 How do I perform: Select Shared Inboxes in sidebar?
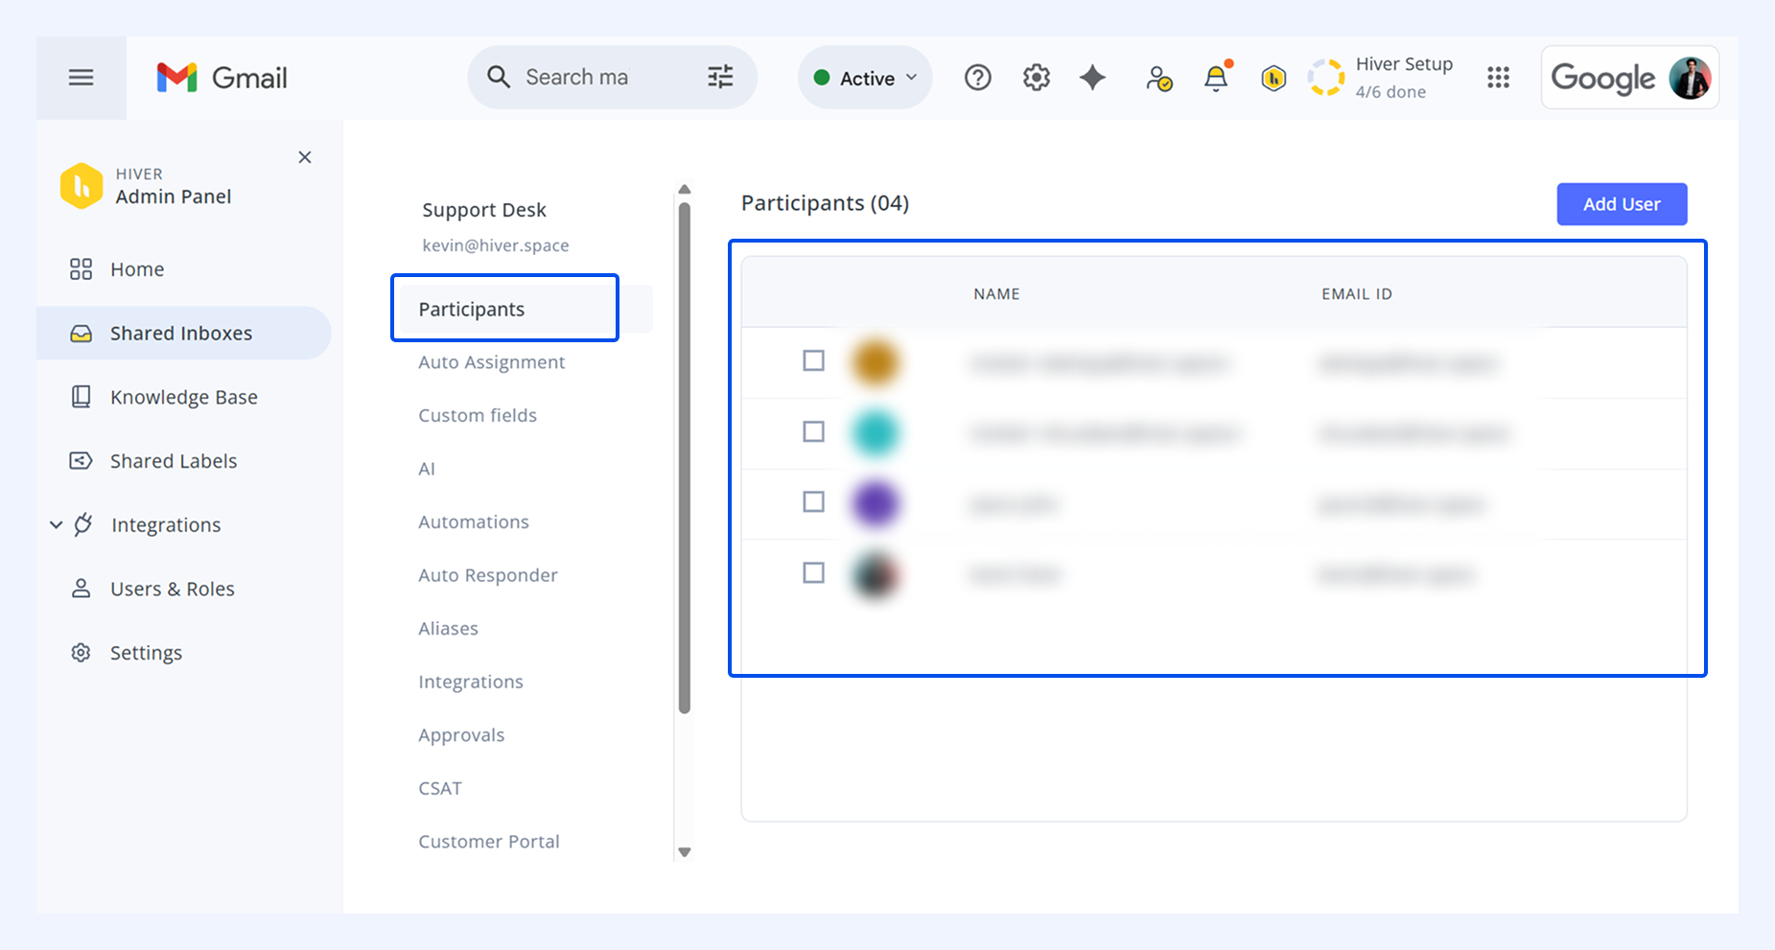pos(184,333)
